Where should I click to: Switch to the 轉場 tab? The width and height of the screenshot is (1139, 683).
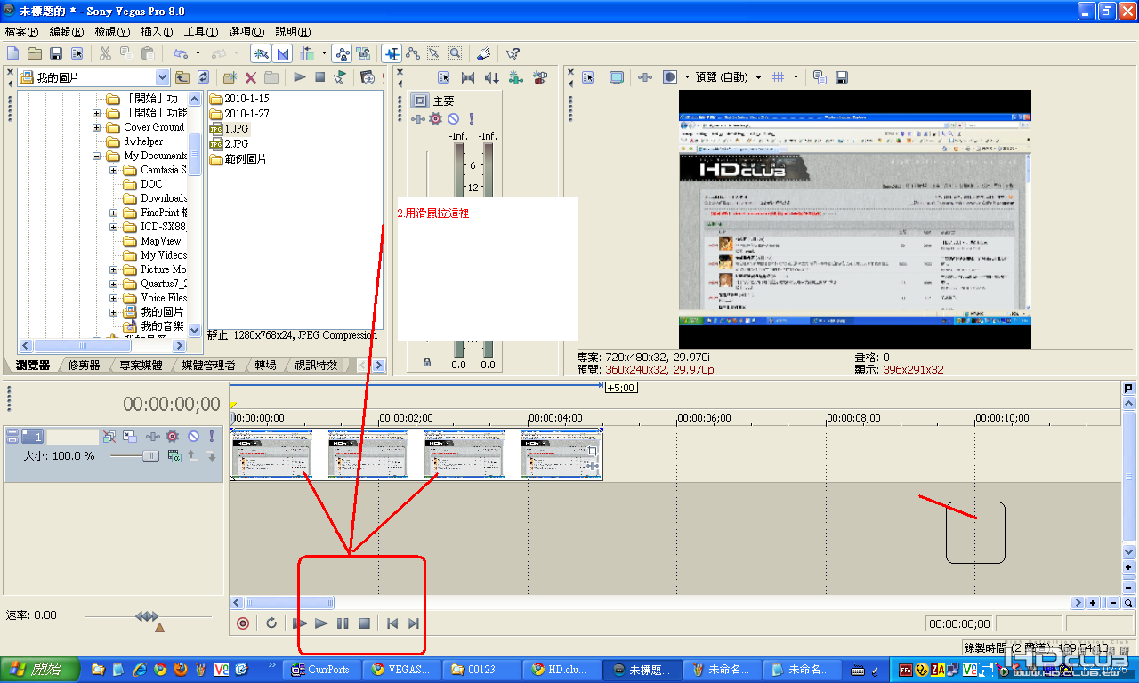265,366
